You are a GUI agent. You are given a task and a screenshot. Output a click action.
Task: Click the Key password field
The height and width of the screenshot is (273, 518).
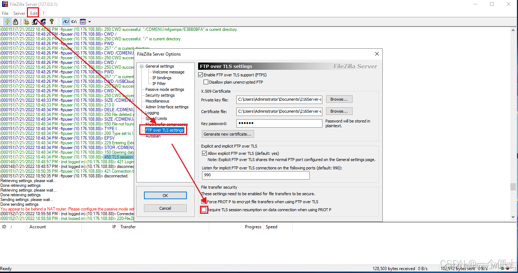click(x=279, y=124)
